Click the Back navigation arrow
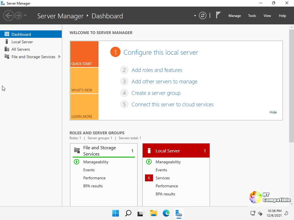 coord(8,15)
